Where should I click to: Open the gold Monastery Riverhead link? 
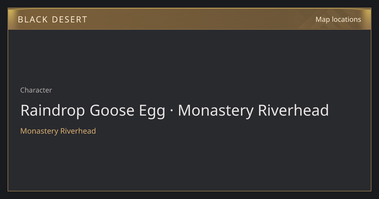tap(58, 131)
